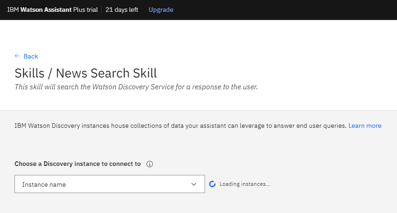Click the '21 days left' text
This screenshot has height=213, width=397.
tap(122, 10)
